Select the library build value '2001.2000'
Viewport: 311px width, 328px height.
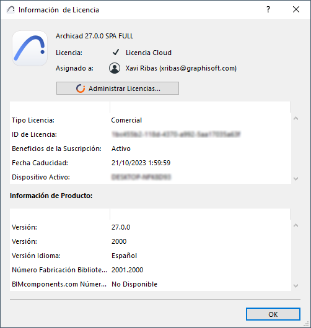coord(128,270)
